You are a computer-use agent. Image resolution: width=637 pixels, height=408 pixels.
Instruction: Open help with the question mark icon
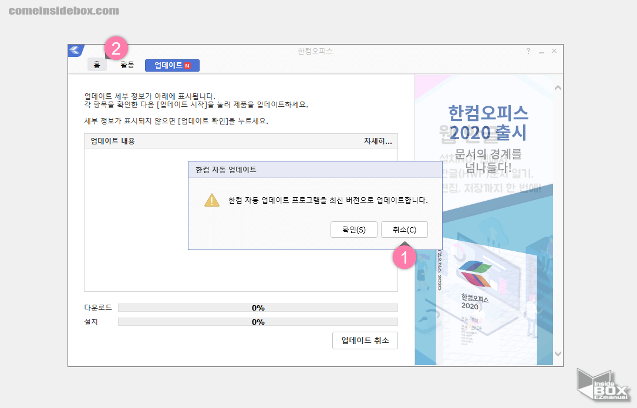click(528, 51)
